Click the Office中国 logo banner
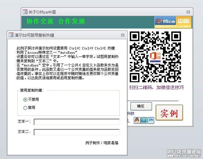This screenshot has width=203, height=159. 173,22
